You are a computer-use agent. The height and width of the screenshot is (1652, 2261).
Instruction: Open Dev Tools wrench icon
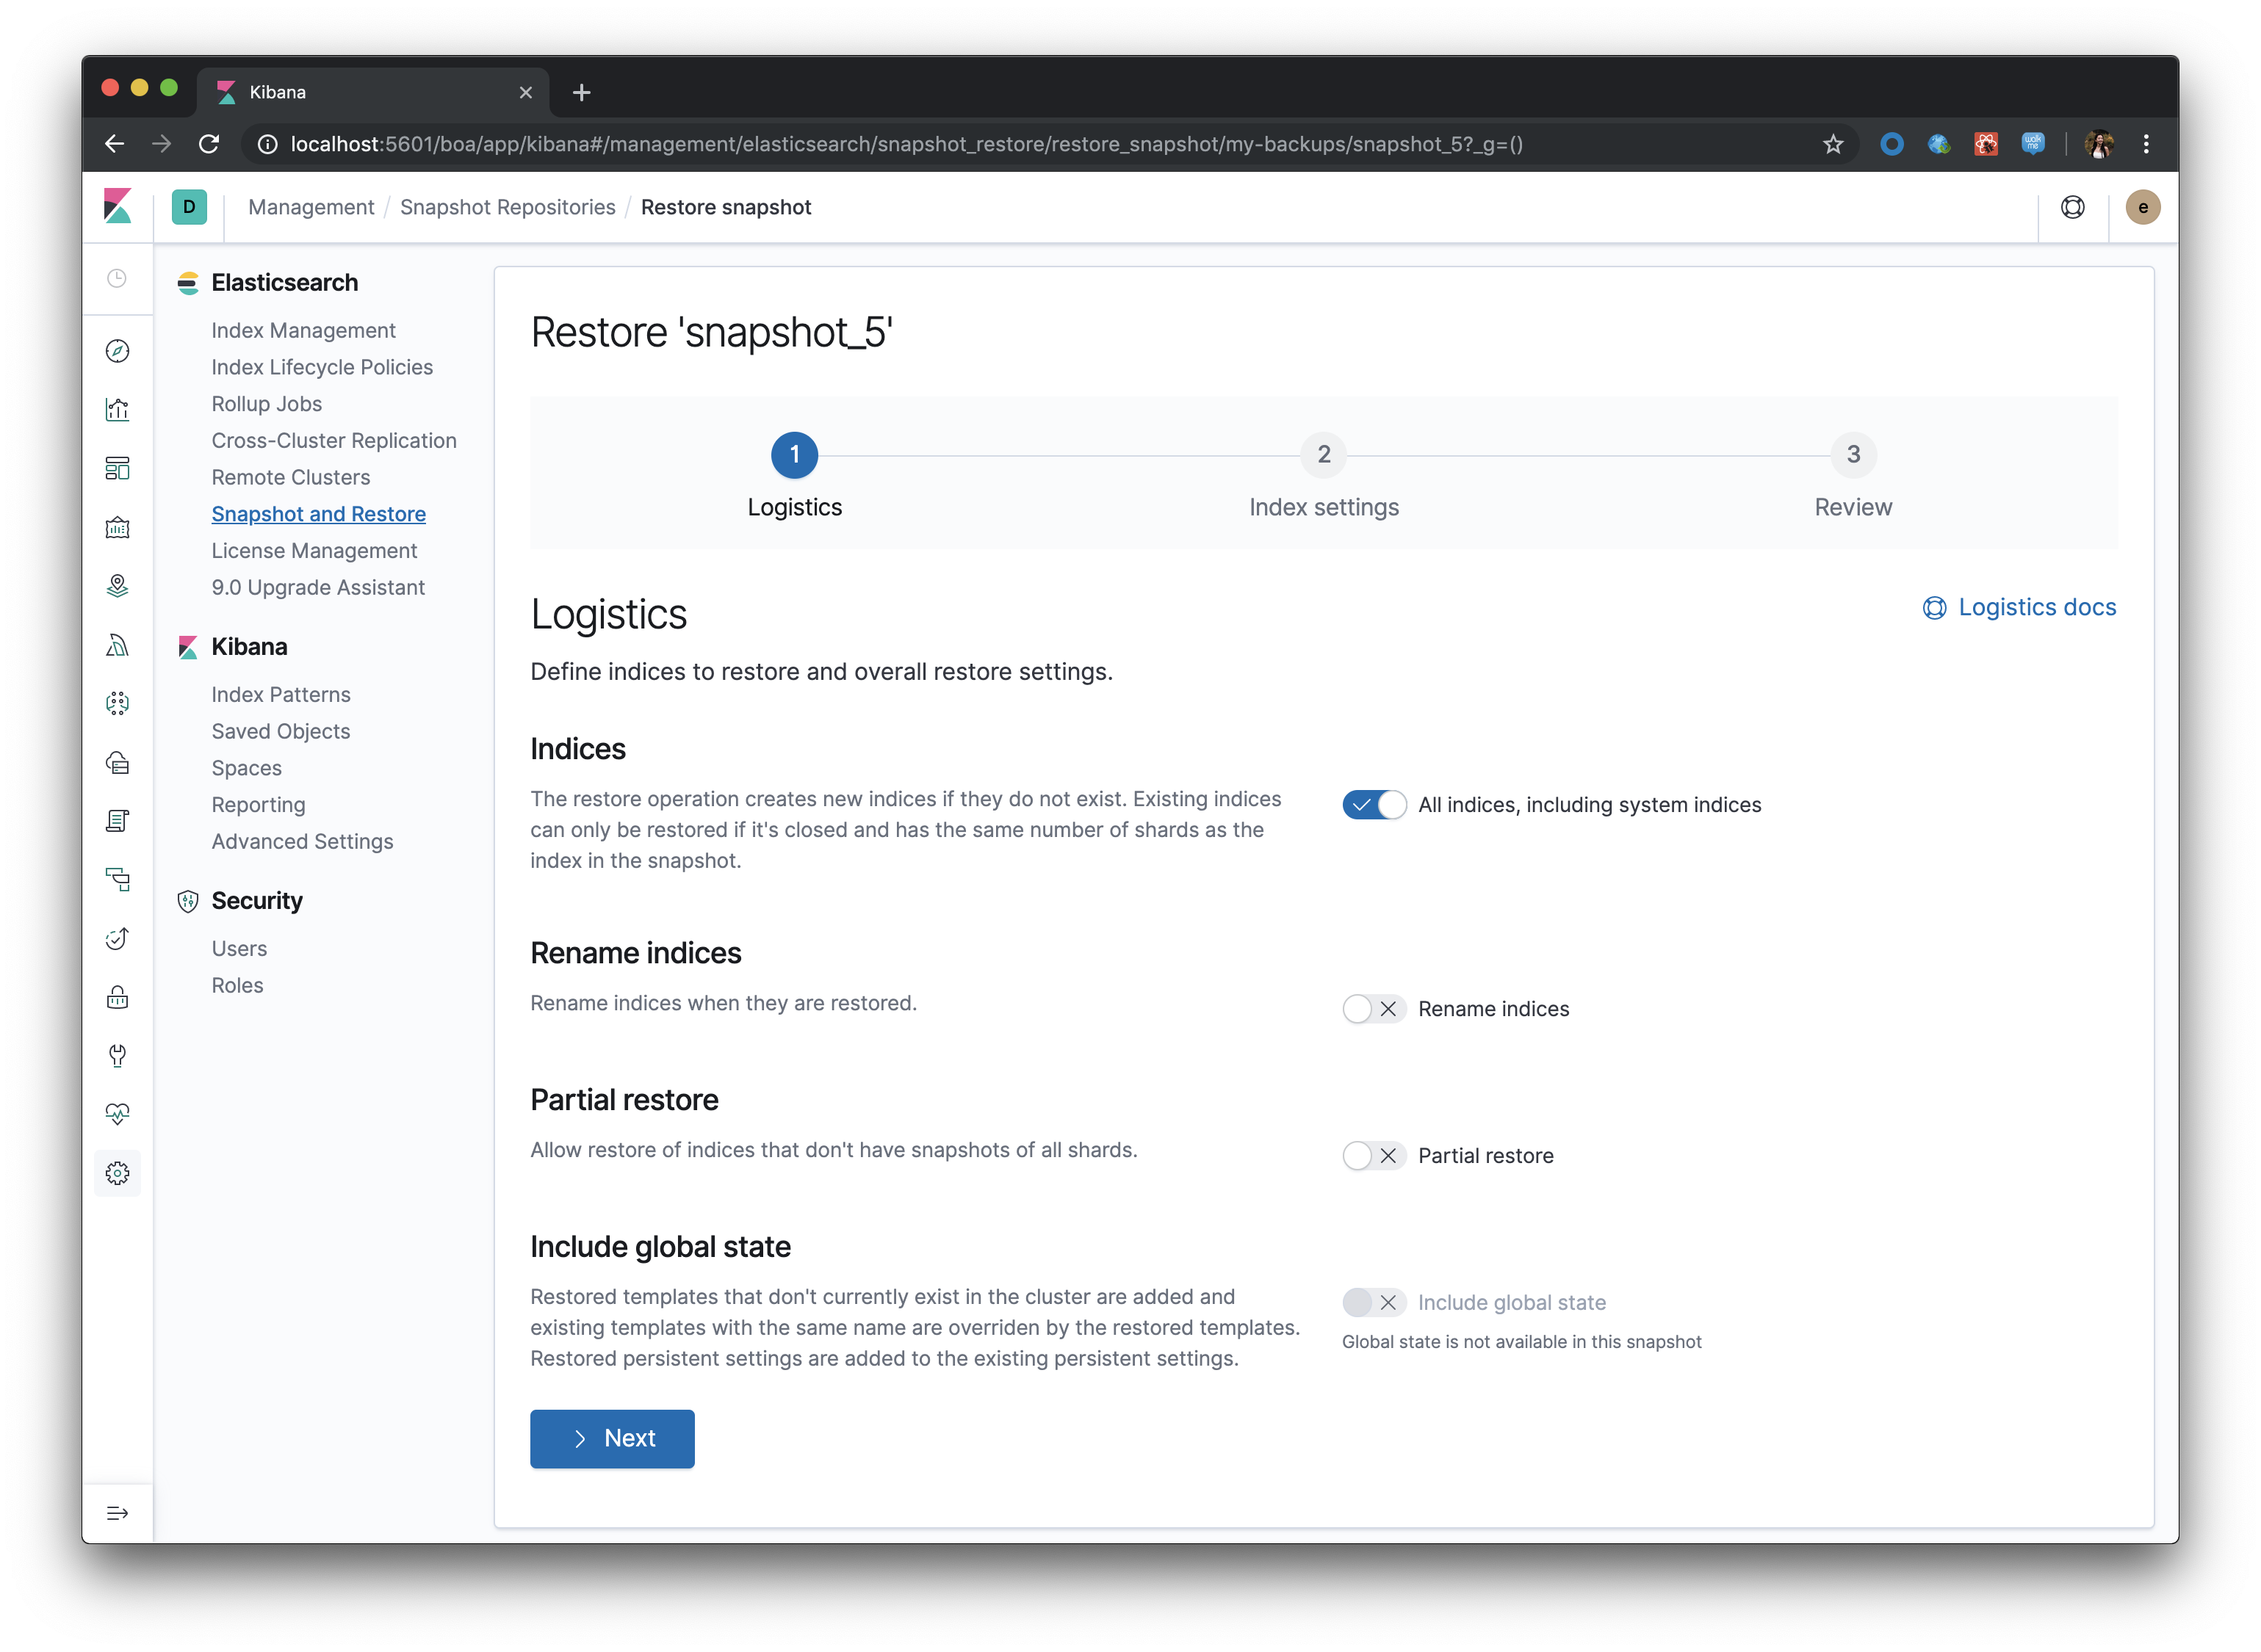pos(117,1056)
